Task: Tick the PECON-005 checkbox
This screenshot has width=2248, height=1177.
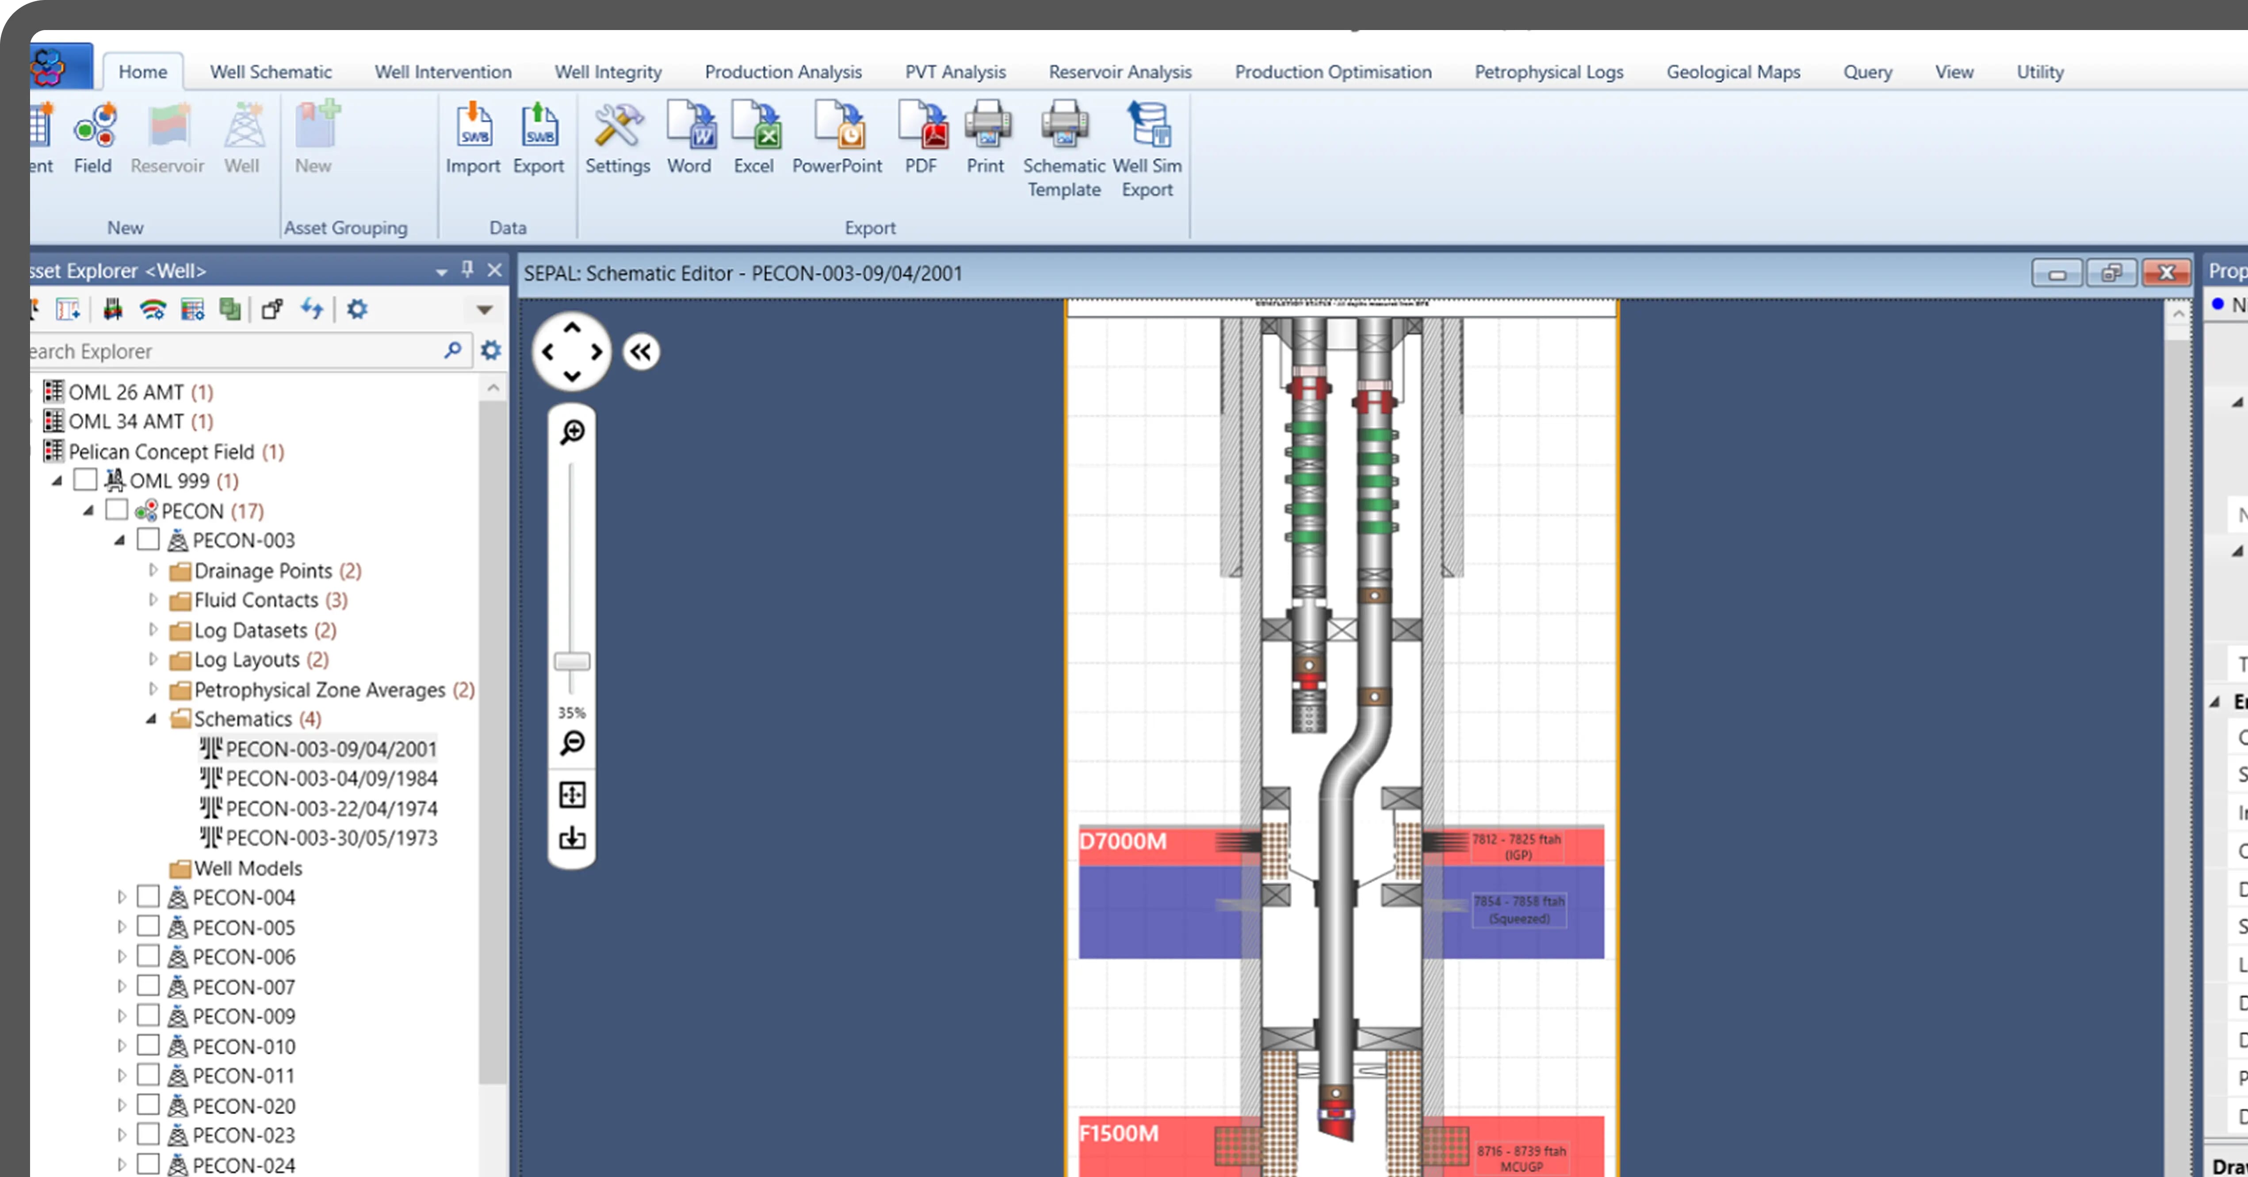Action: (149, 926)
